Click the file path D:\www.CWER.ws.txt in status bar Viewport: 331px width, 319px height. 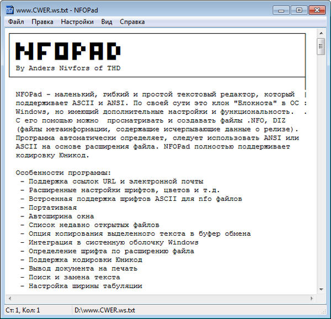[x=104, y=310]
